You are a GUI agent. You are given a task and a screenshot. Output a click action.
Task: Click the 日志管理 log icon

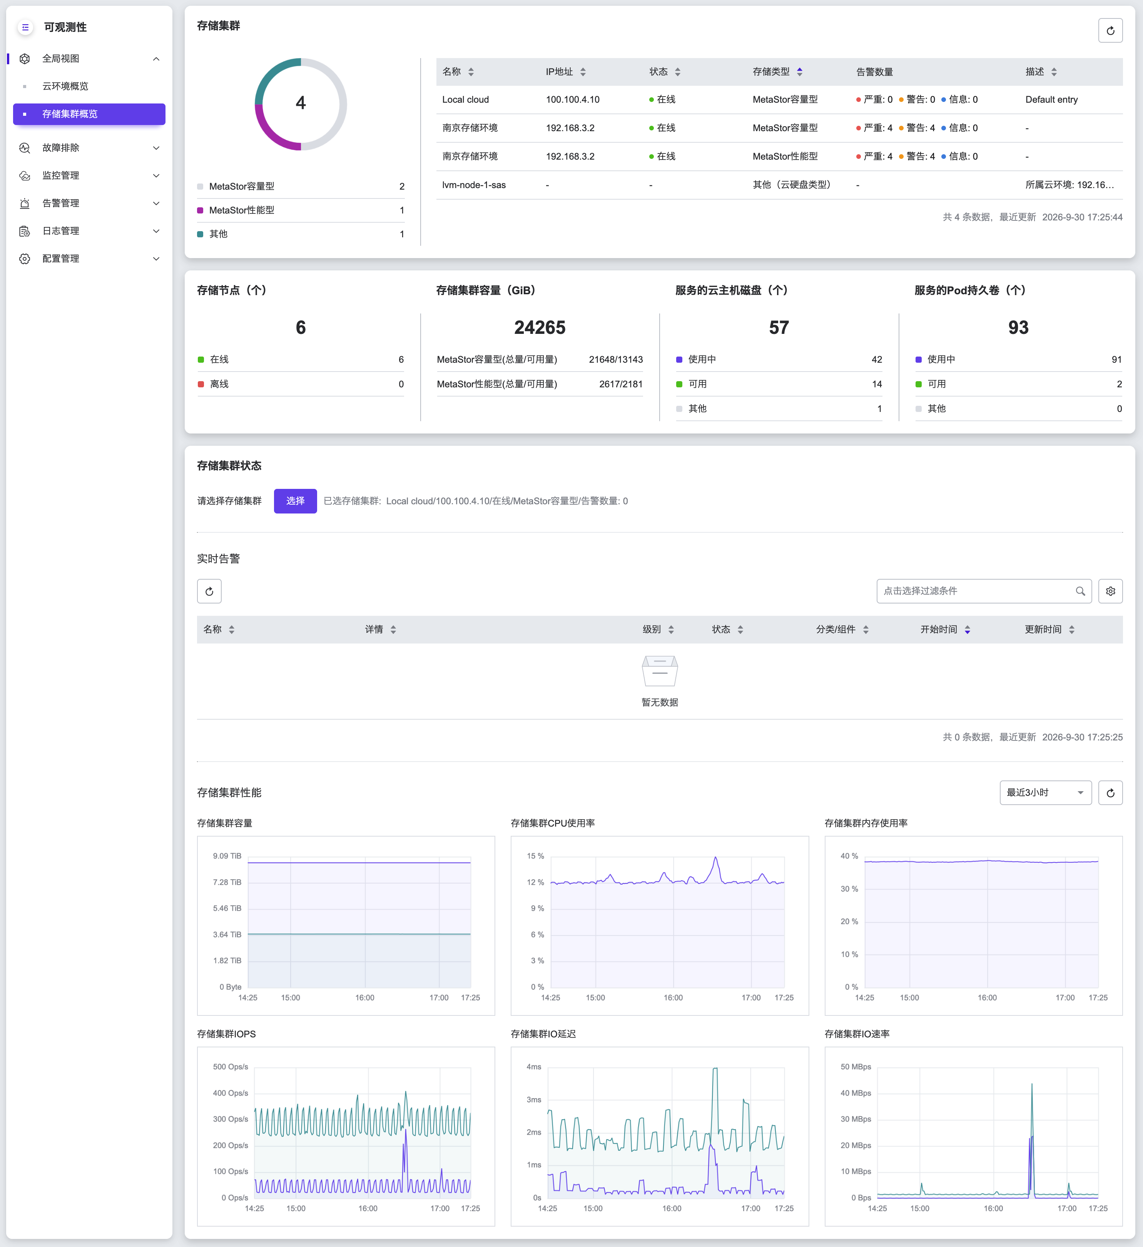point(25,231)
